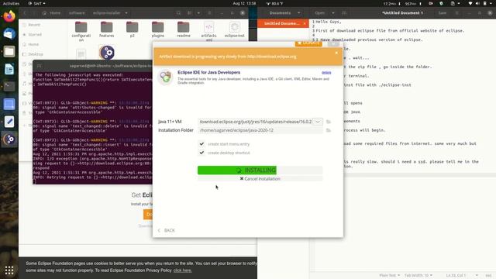Expand the Java 11+ VM dropdown

click(318, 122)
